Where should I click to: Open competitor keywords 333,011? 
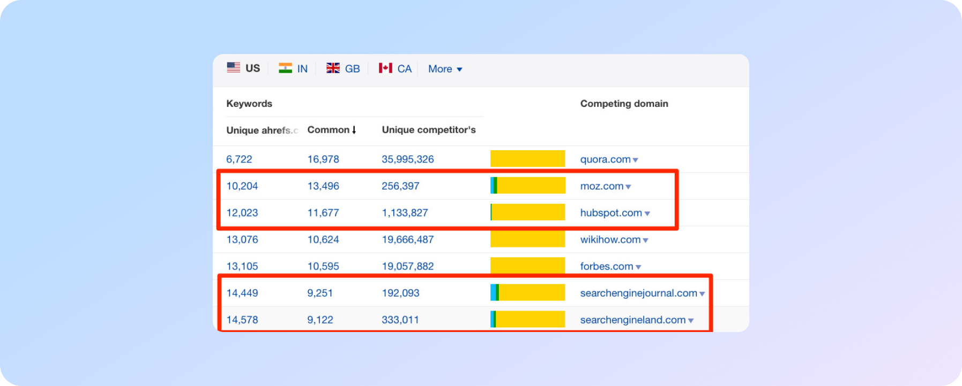click(x=400, y=320)
